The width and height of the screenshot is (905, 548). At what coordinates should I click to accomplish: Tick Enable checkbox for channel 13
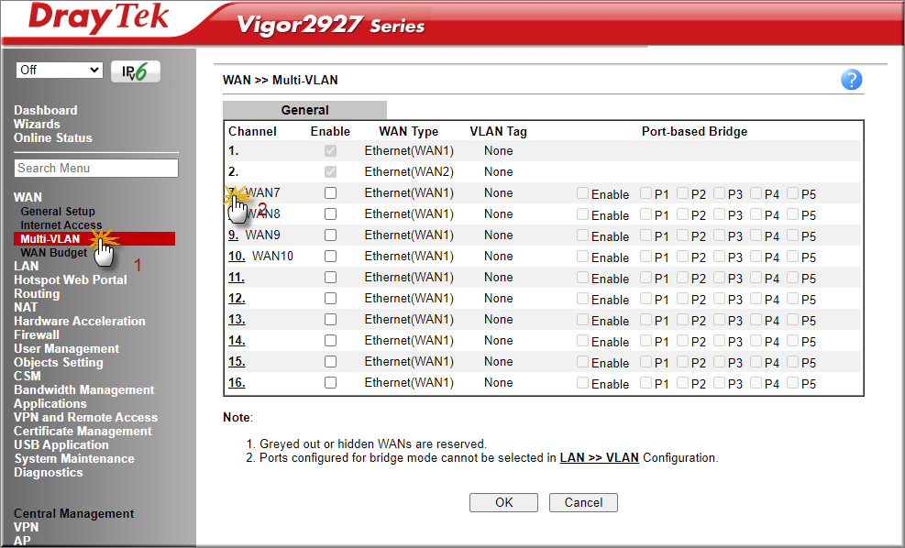click(x=330, y=320)
